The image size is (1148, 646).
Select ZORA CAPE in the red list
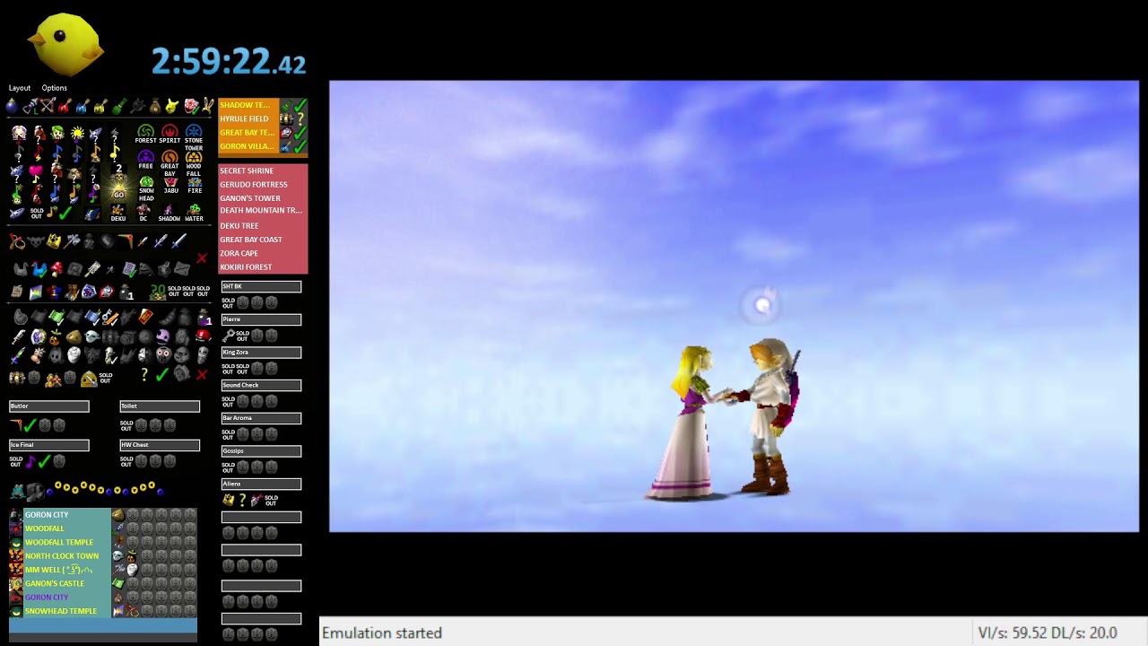(263, 253)
